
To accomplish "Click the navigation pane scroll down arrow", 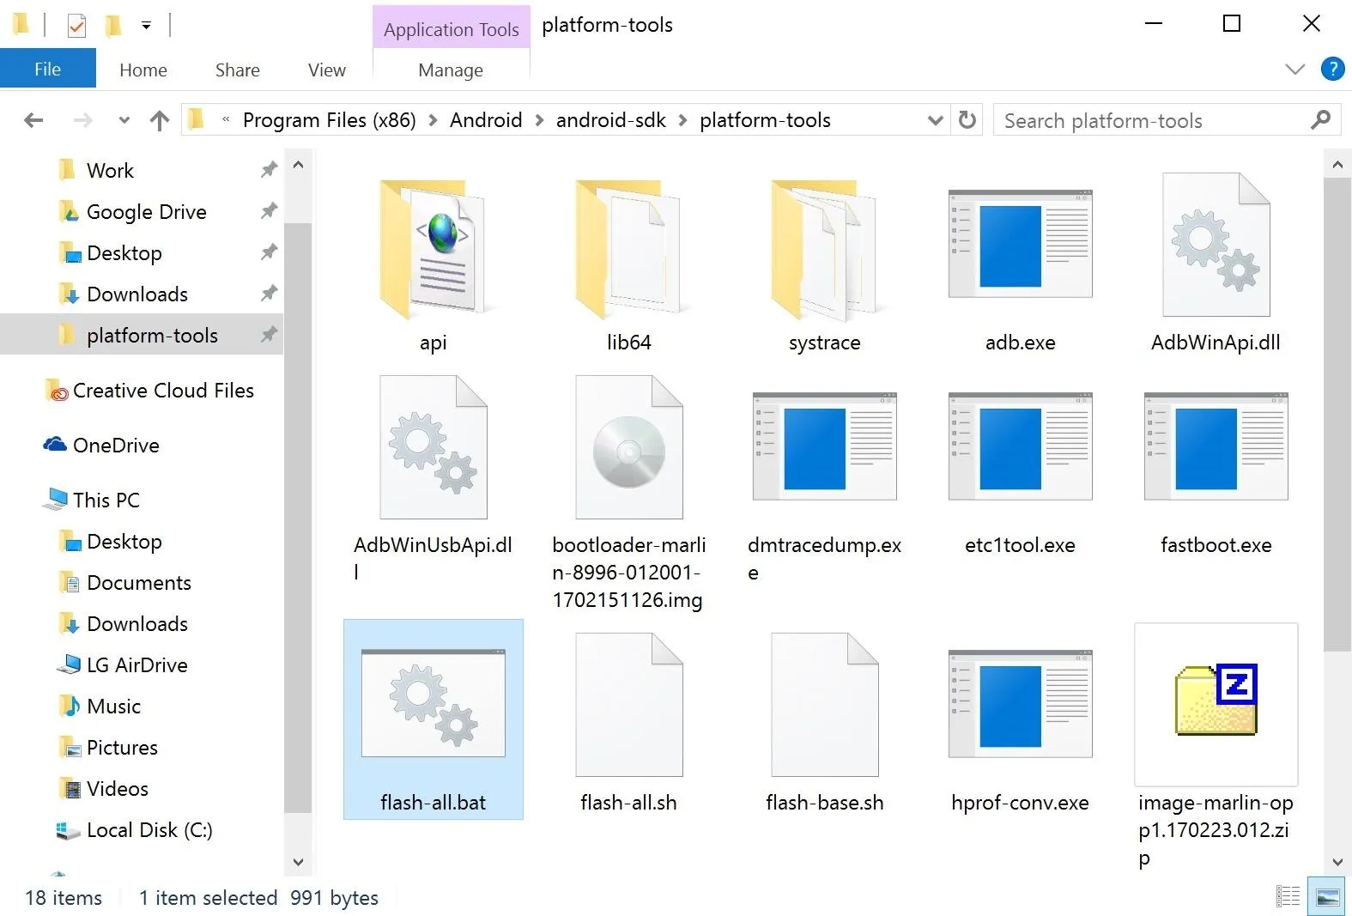I will 298,862.
